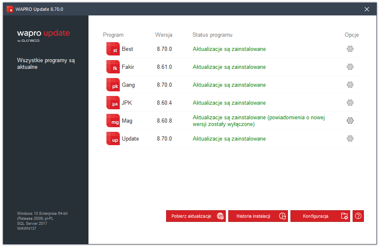Click the Update row status text
381x249 pixels.
229,139
